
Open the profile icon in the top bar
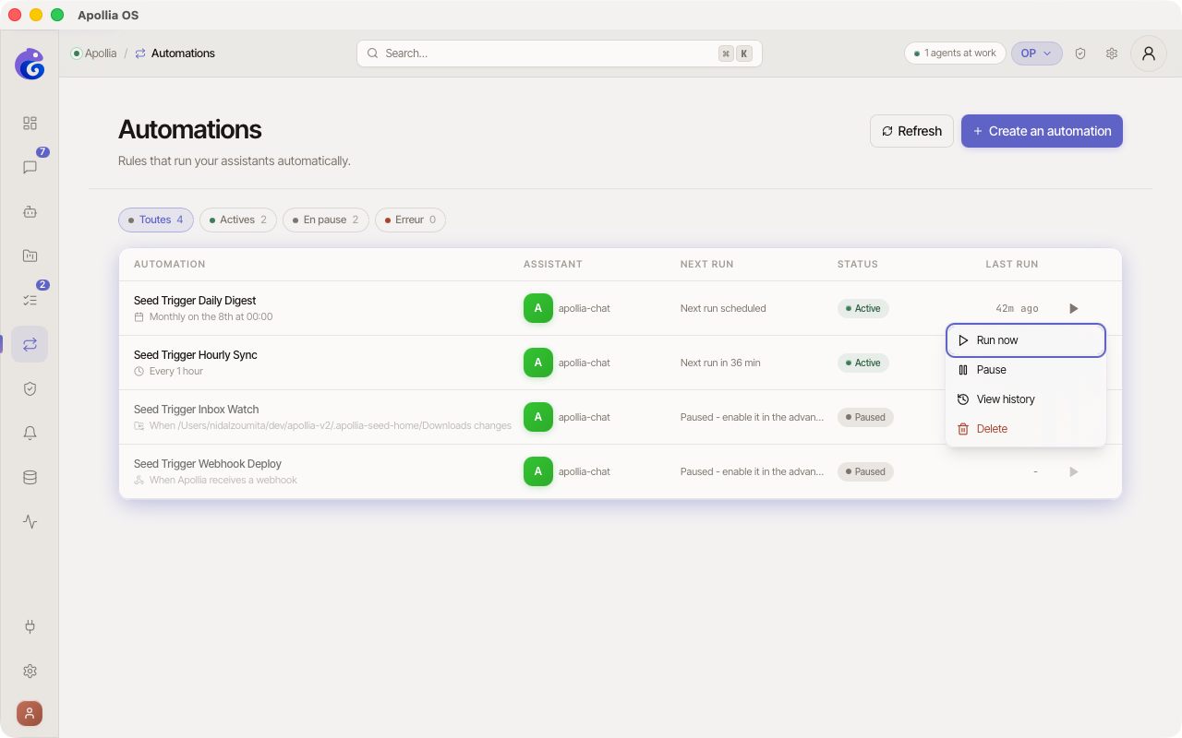point(1149,54)
